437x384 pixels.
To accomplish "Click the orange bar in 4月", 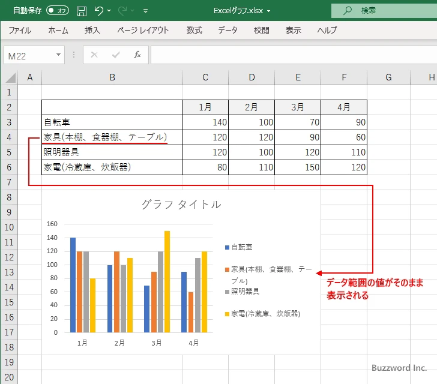I will pos(191,312).
